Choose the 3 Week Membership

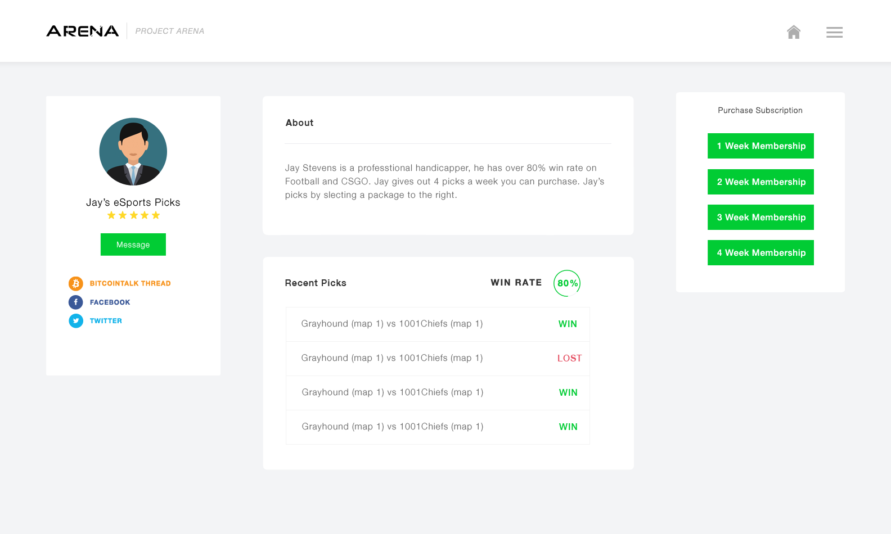(760, 218)
